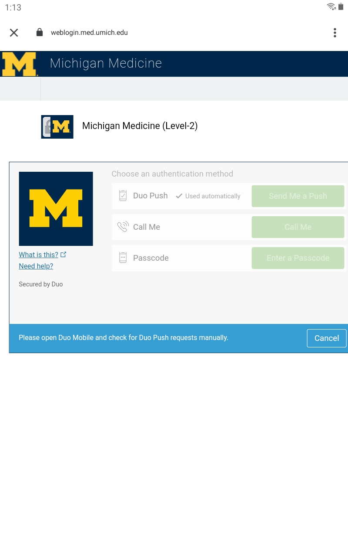The width and height of the screenshot is (348, 558).
Task: Click Send Me a Push button
Action: tap(298, 196)
